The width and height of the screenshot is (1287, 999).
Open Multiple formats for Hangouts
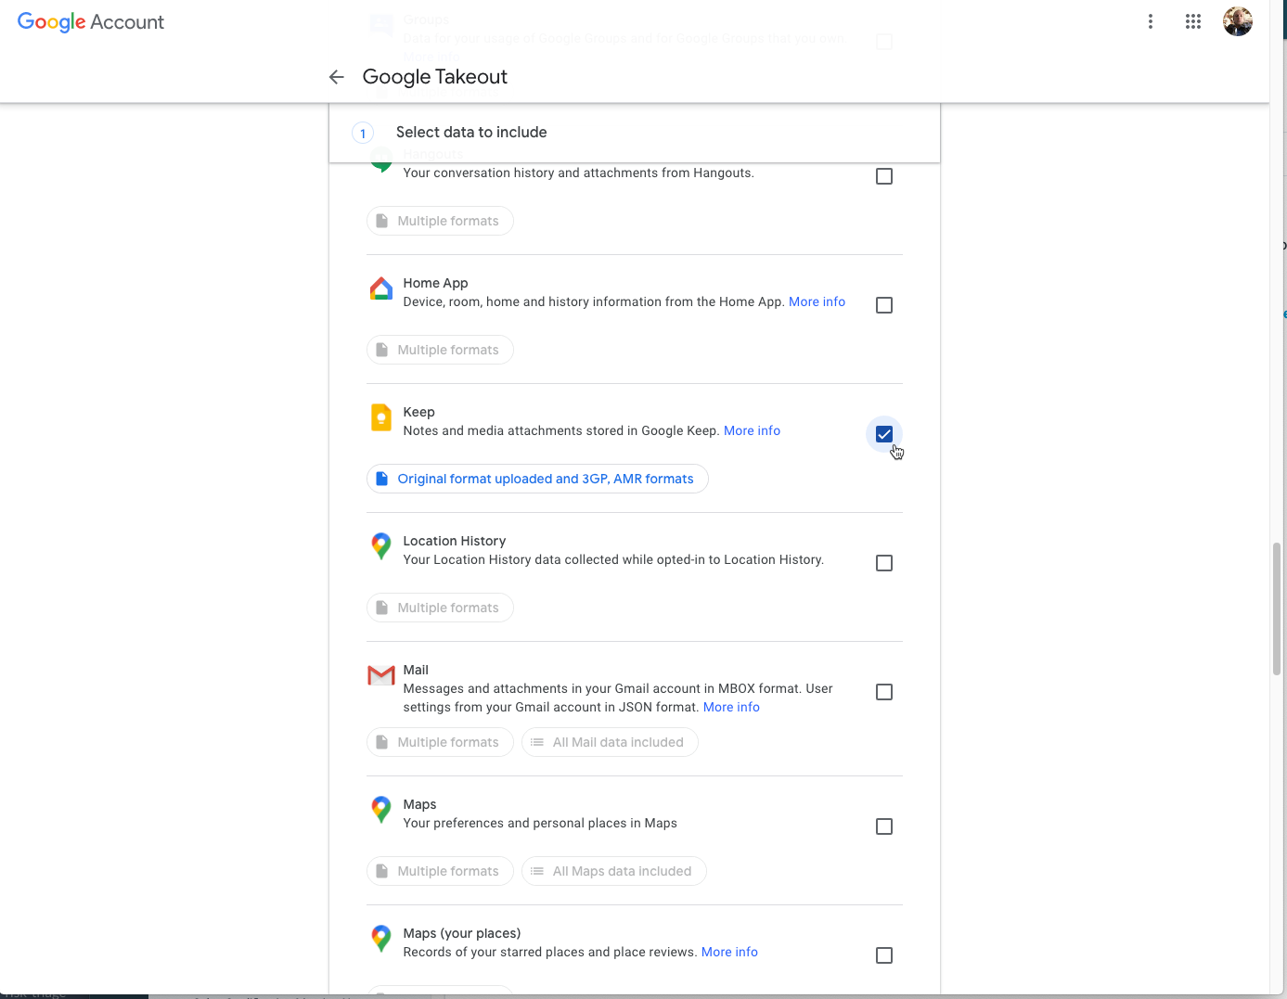440,221
